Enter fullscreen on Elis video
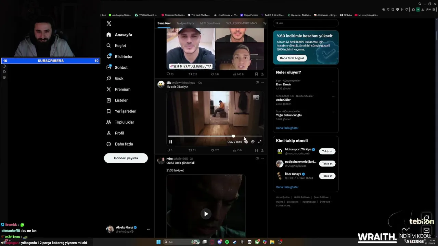This screenshot has width=438, height=246. [260, 142]
